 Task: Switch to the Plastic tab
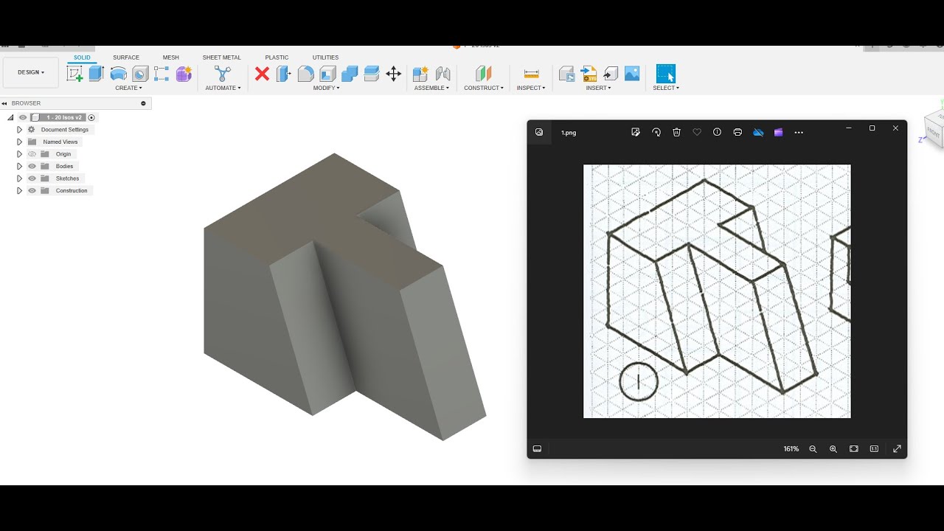(x=277, y=58)
